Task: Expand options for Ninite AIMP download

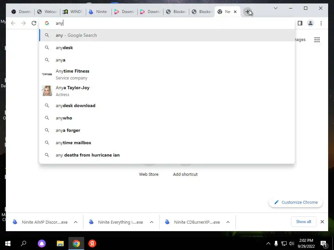Action: [x=76, y=222]
